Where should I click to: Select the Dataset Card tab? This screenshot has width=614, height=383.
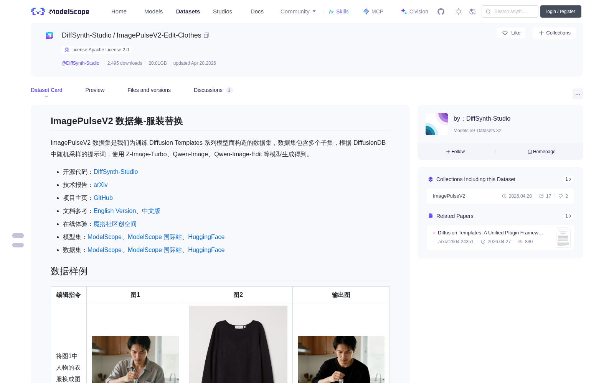(46, 90)
